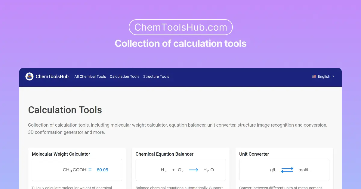Screen dimensions: 361x189
Task: Click the ChemToolsHub.com banner title
Action: click(x=180, y=27)
